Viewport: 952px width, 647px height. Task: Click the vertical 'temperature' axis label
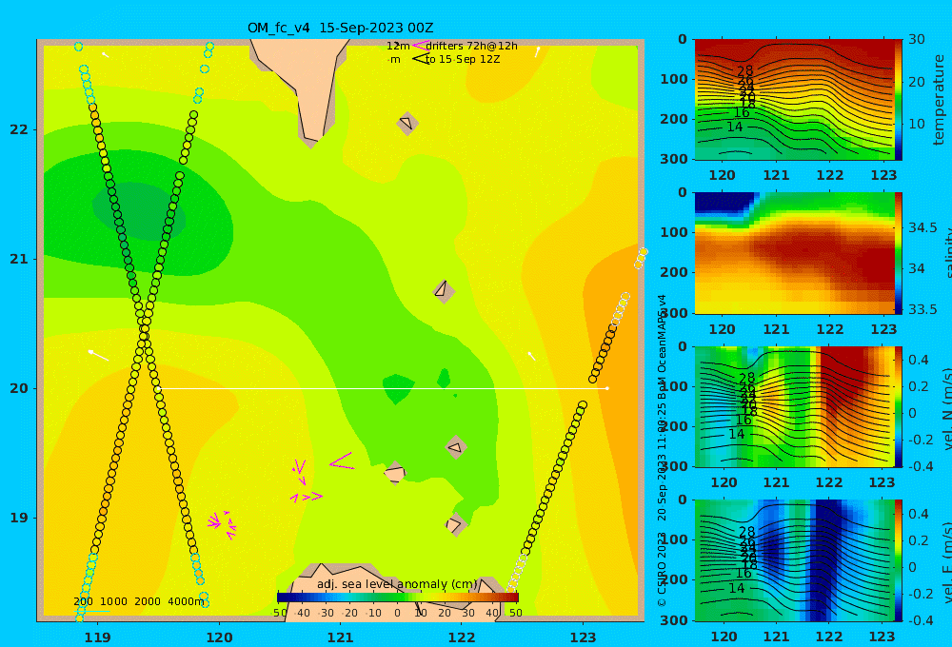940,100
